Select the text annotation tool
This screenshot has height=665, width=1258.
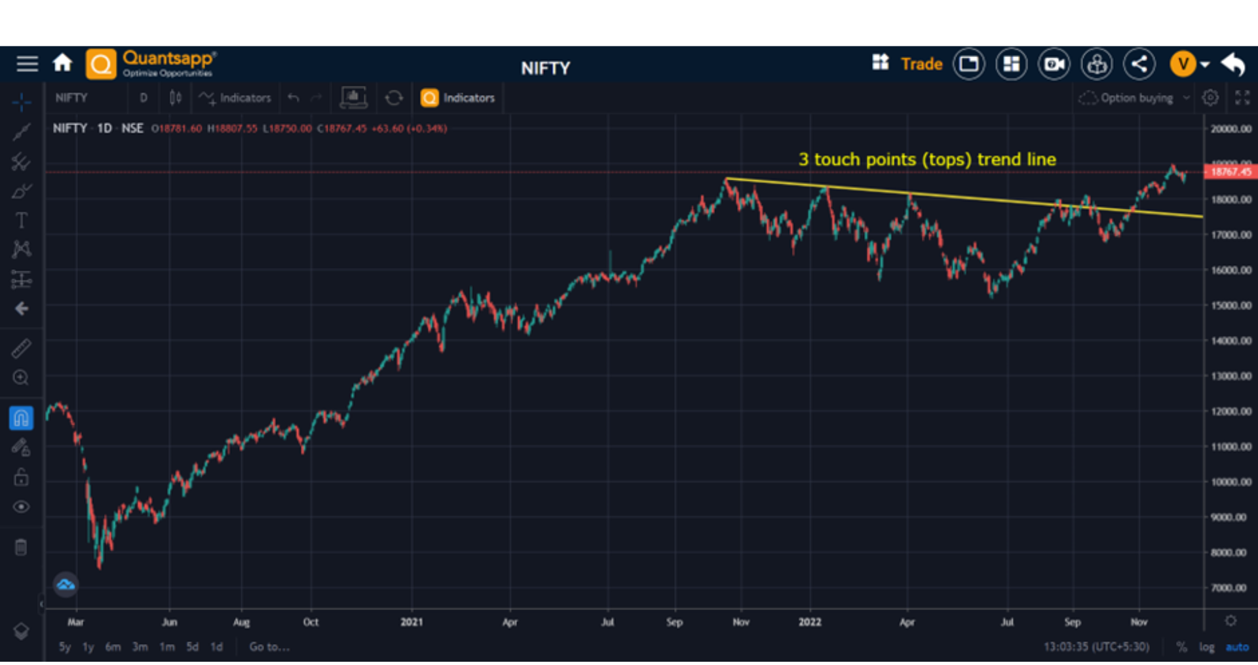pos(21,220)
